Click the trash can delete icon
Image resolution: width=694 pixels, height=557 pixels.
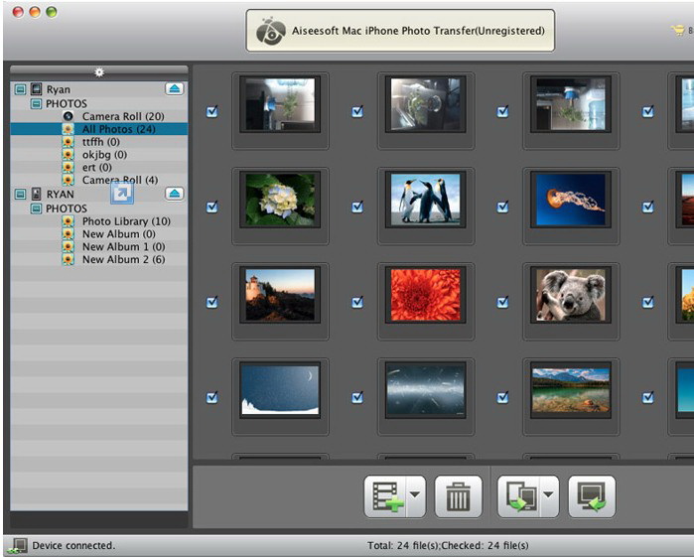click(x=458, y=496)
